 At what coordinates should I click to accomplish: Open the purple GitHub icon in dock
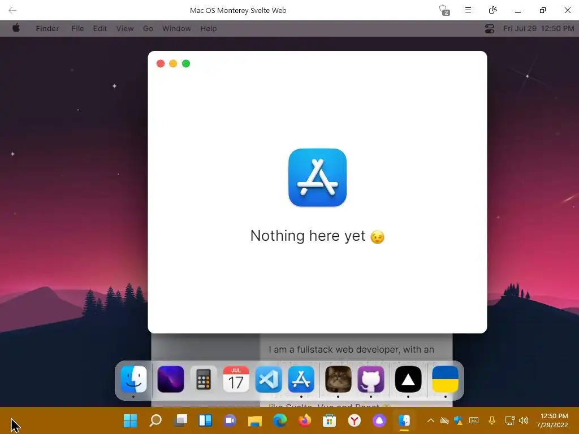tap(371, 379)
